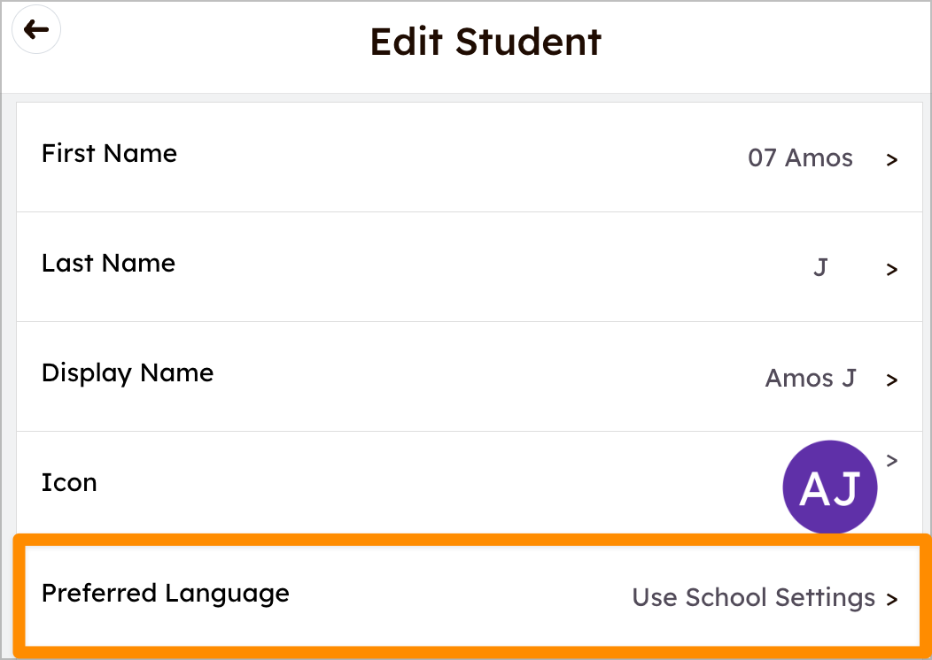Screen dimensions: 932x660
Task: Click the "J" last name value
Action: point(820,267)
